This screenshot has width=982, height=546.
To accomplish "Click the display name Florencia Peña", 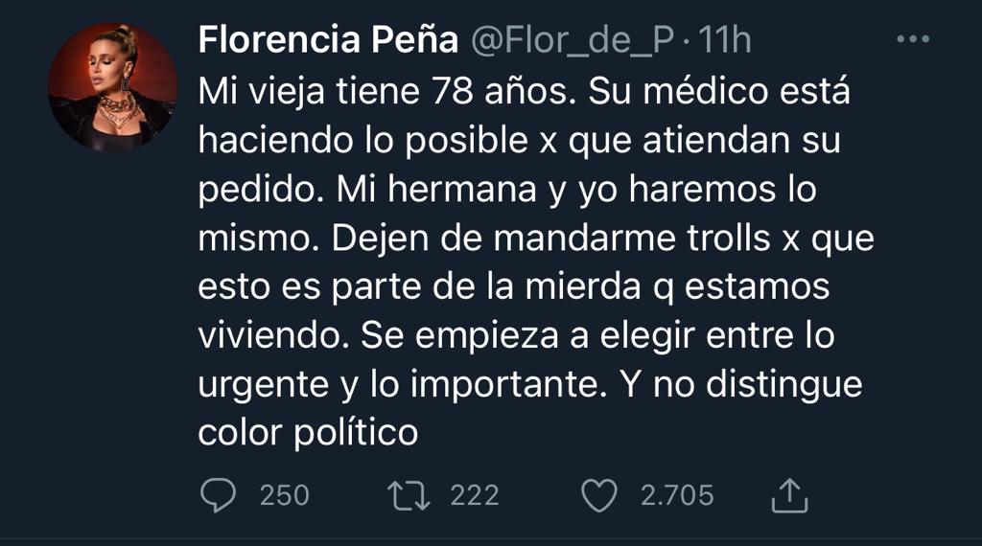I will (326, 41).
